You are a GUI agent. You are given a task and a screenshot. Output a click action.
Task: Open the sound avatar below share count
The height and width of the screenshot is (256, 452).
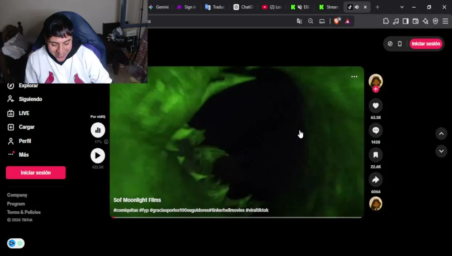376,204
